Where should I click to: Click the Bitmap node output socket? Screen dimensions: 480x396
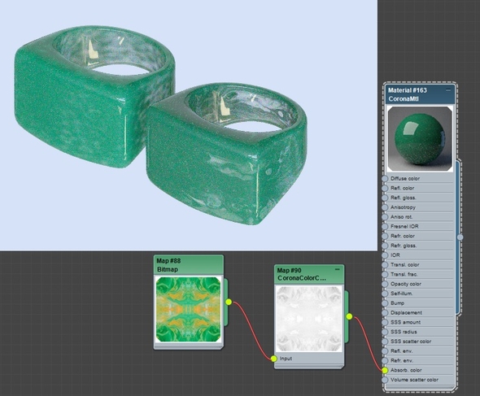click(x=229, y=302)
